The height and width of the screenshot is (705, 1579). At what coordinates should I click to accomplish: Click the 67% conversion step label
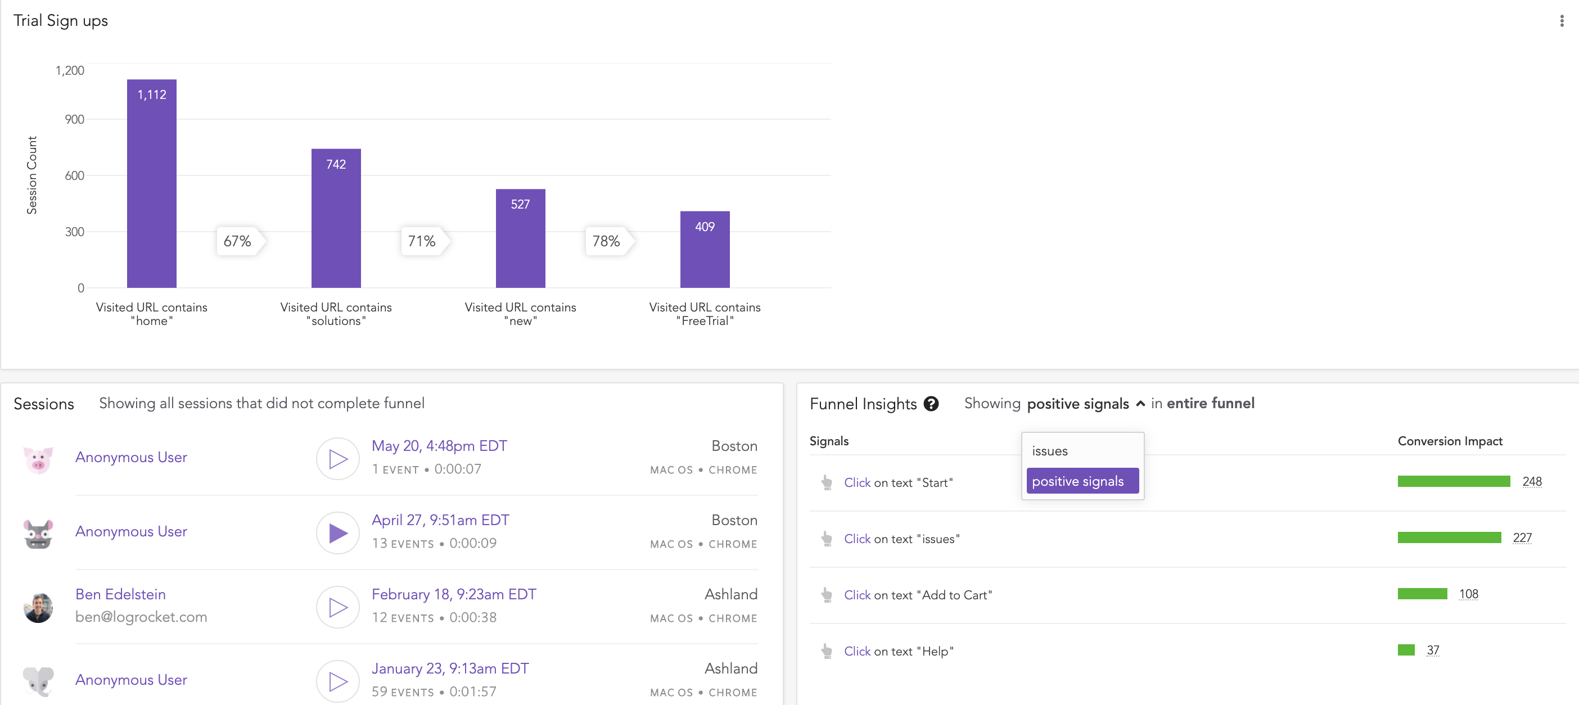(238, 241)
